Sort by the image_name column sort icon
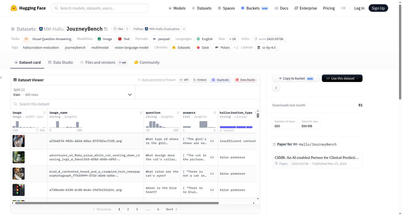 (141, 113)
